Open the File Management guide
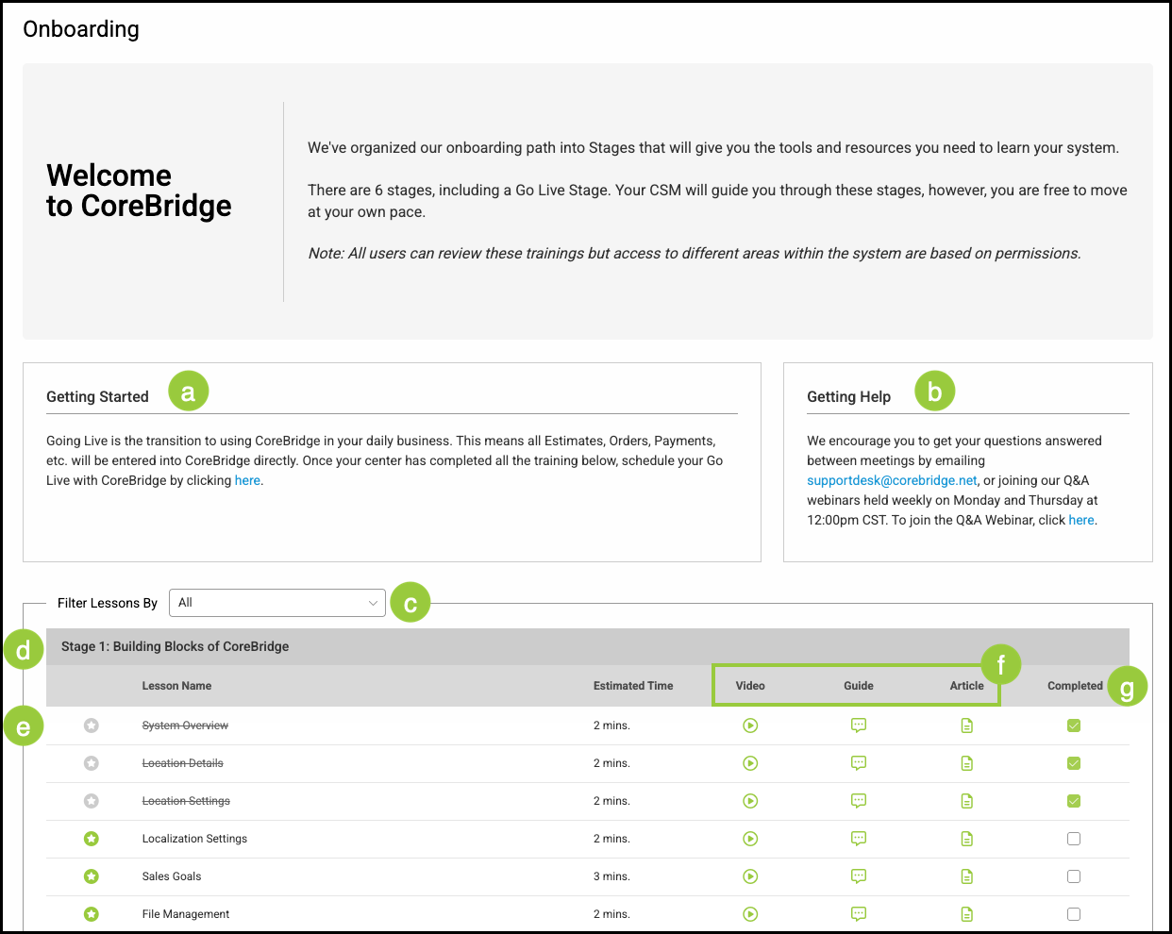The image size is (1172, 934). click(x=859, y=914)
